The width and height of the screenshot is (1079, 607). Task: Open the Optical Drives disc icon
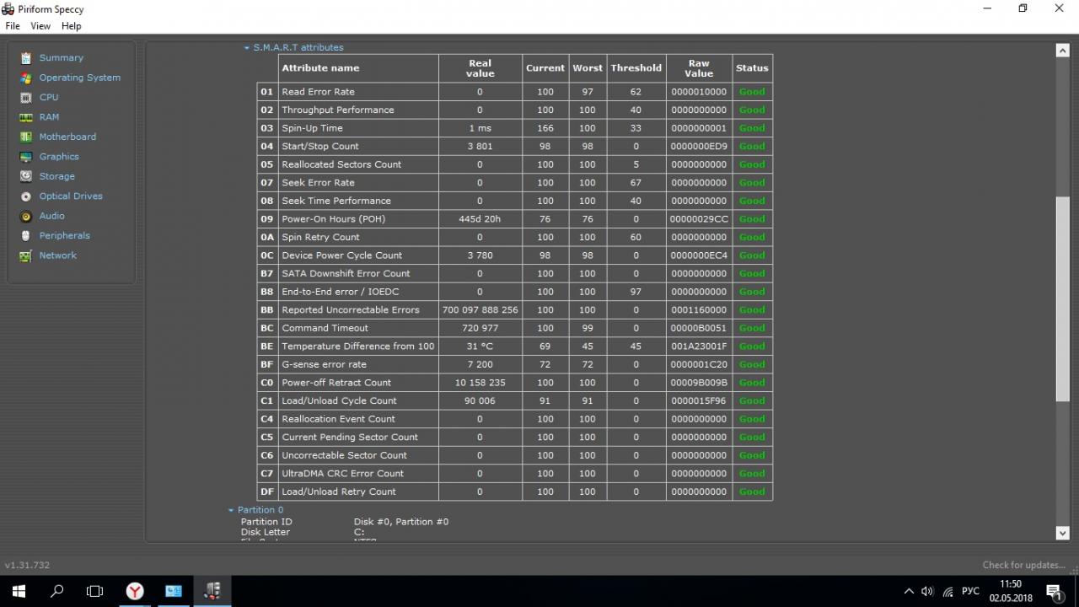pyautogui.click(x=26, y=196)
